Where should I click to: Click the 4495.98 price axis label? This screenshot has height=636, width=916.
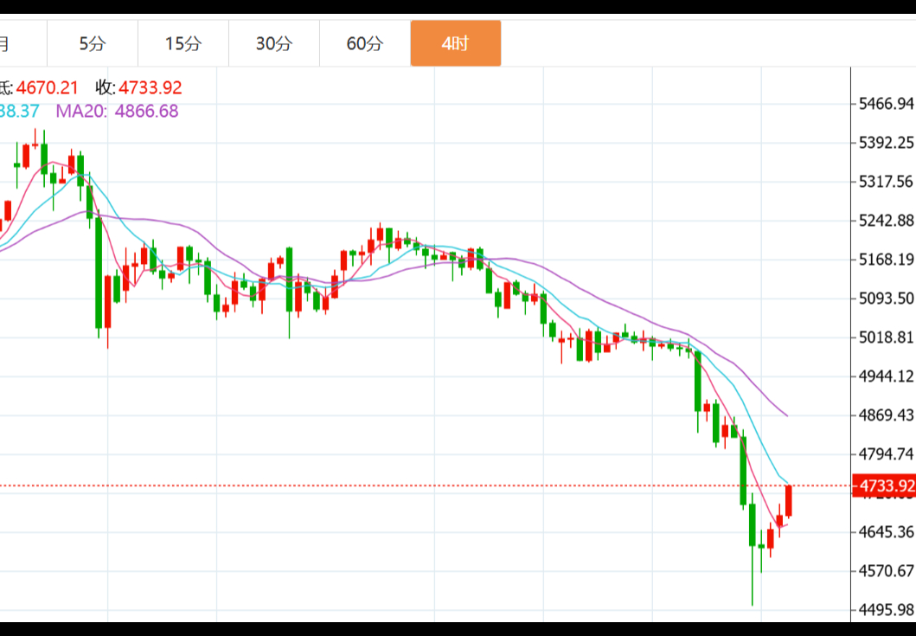tap(886, 609)
